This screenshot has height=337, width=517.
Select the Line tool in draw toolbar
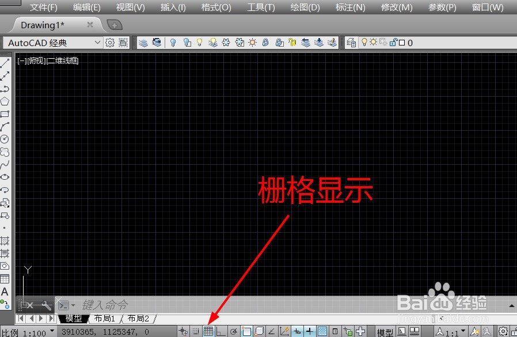point(5,63)
